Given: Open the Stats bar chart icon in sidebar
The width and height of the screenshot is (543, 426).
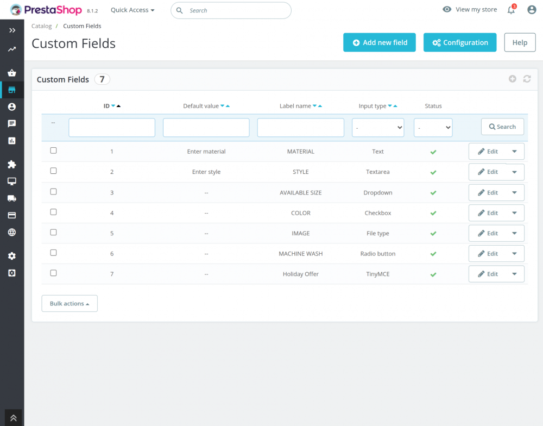Looking at the screenshot, I should [12, 141].
